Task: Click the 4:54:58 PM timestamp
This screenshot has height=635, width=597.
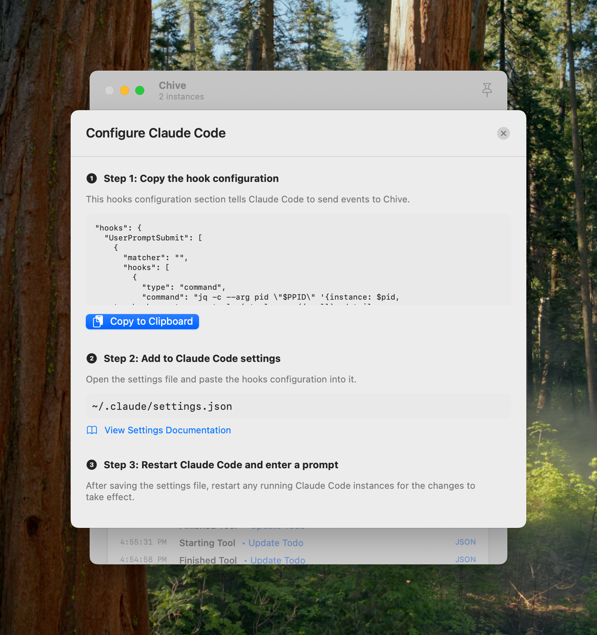Action: pos(144,560)
